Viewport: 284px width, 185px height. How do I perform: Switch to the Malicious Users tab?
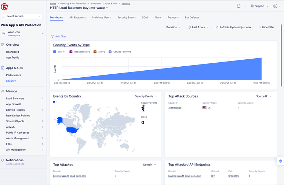(x=101, y=18)
